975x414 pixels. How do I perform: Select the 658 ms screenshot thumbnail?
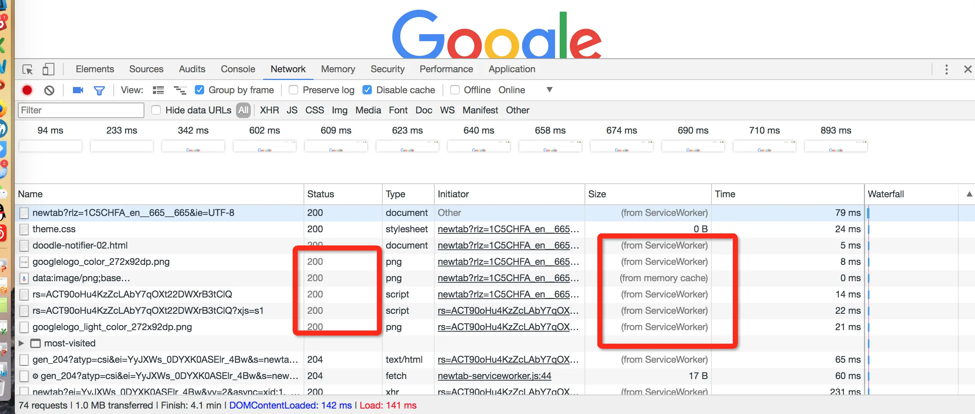click(x=550, y=146)
